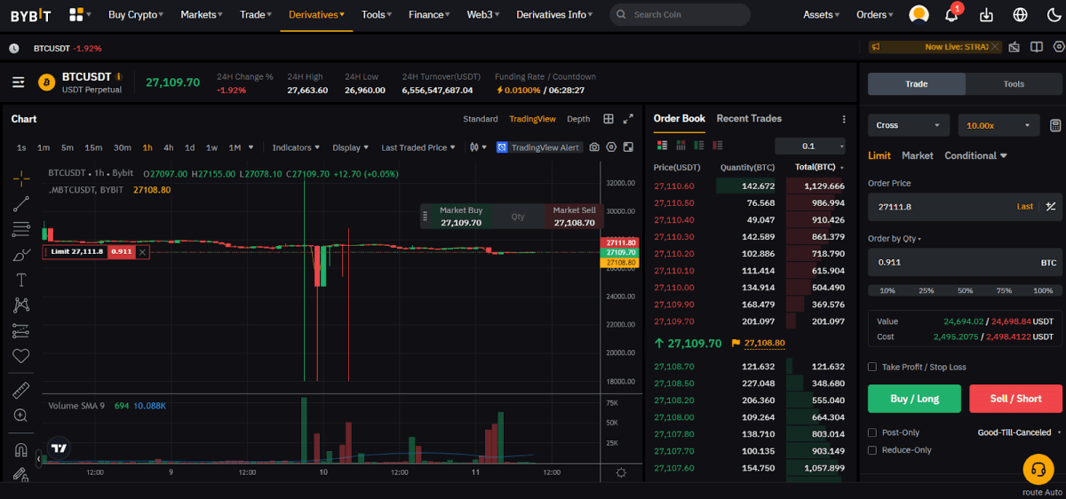Viewport: 1066px width, 499px height.
Task: Select the chart patterns tool
Action: point(21,305)
